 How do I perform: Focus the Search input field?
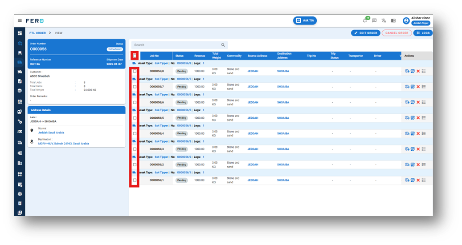tap(180, 45)
